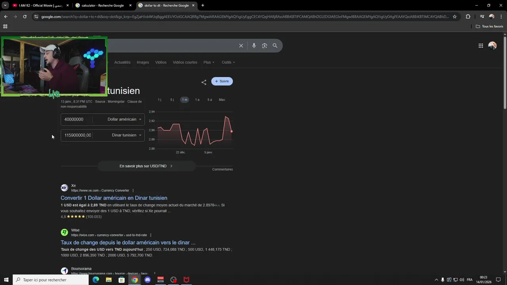Open the tab search dropdown arrow
The width and height of the screenshot is (507, 285).
click(x=5, y=6)
